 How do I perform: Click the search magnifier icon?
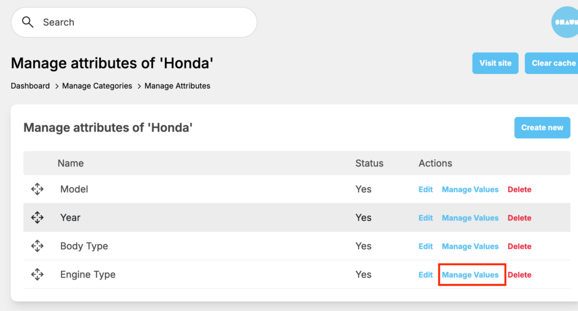[x=28, y=22]
